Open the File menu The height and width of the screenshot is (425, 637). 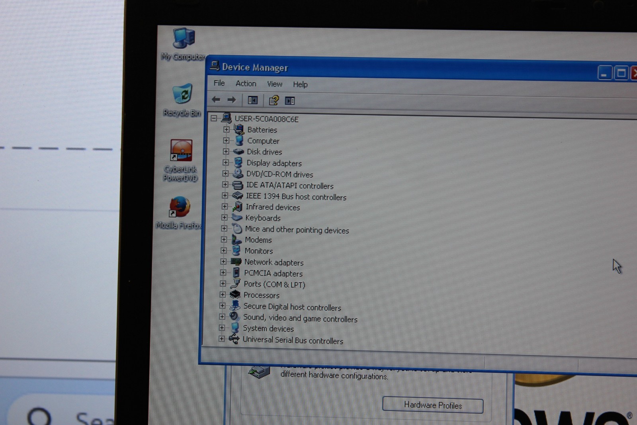(219, 83)
